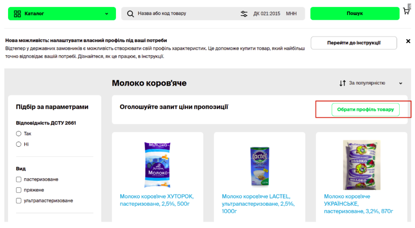The image size is (415, 228).
Task: Switch search to ДК 021:2015 mode
Action: (x=267, y=14)
